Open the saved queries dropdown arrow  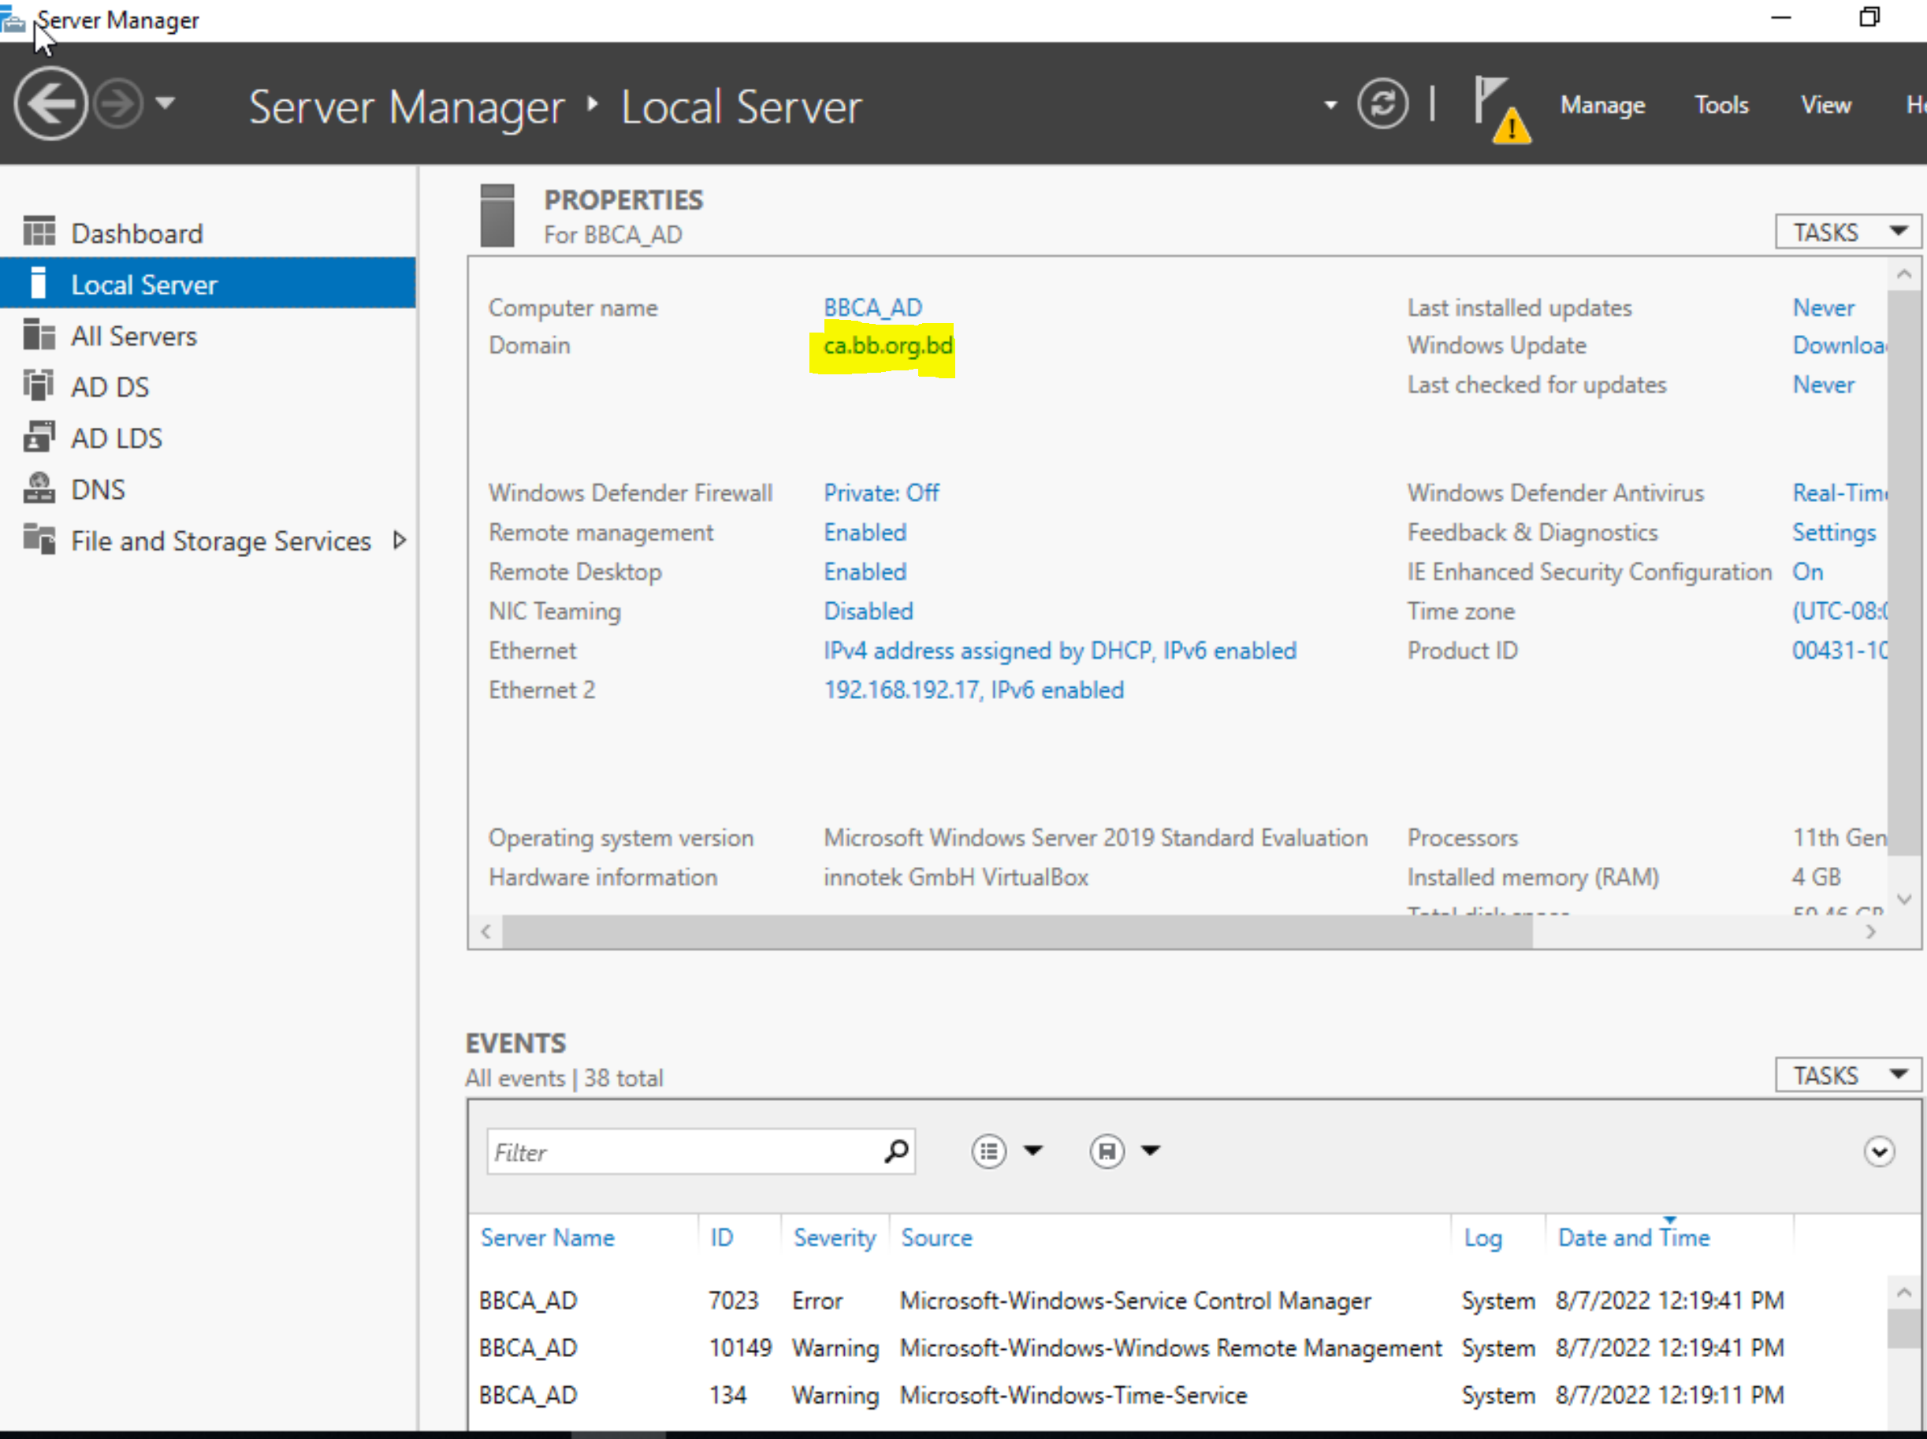tap(1151, 1151)
